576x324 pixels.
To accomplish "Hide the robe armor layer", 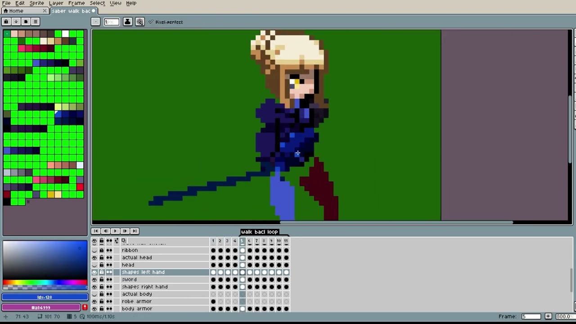I will 94,301.
